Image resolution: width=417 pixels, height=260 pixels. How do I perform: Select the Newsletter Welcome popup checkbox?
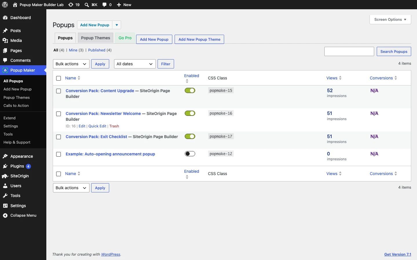[x=58, y=114]
